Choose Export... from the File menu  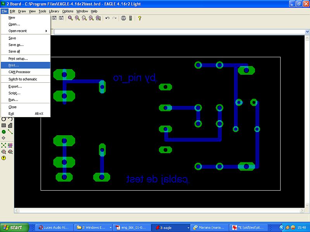point(26,86)
